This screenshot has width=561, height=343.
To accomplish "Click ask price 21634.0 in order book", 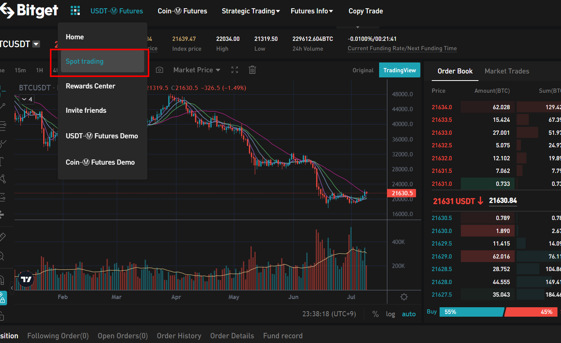I will tap(442, 107).
